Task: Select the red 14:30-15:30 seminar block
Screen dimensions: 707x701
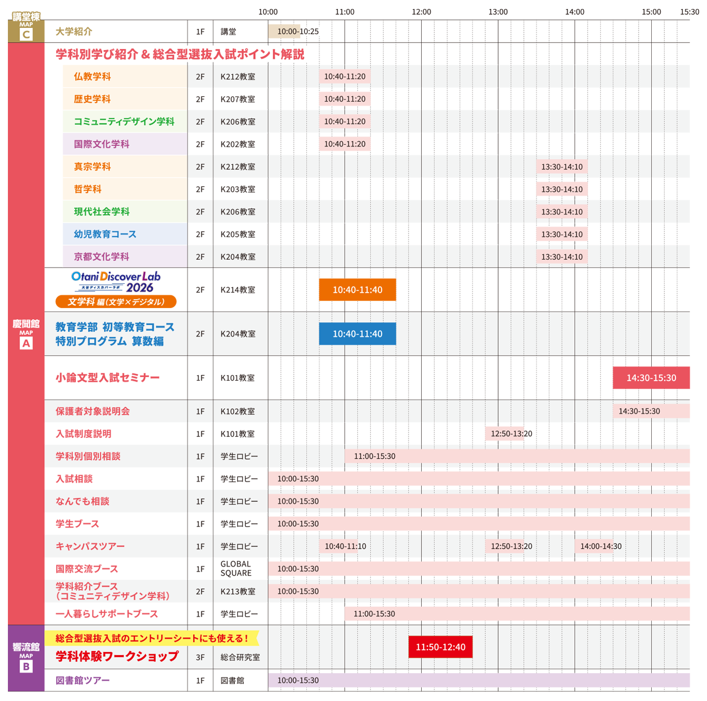Action: click(x=651, y=378)
